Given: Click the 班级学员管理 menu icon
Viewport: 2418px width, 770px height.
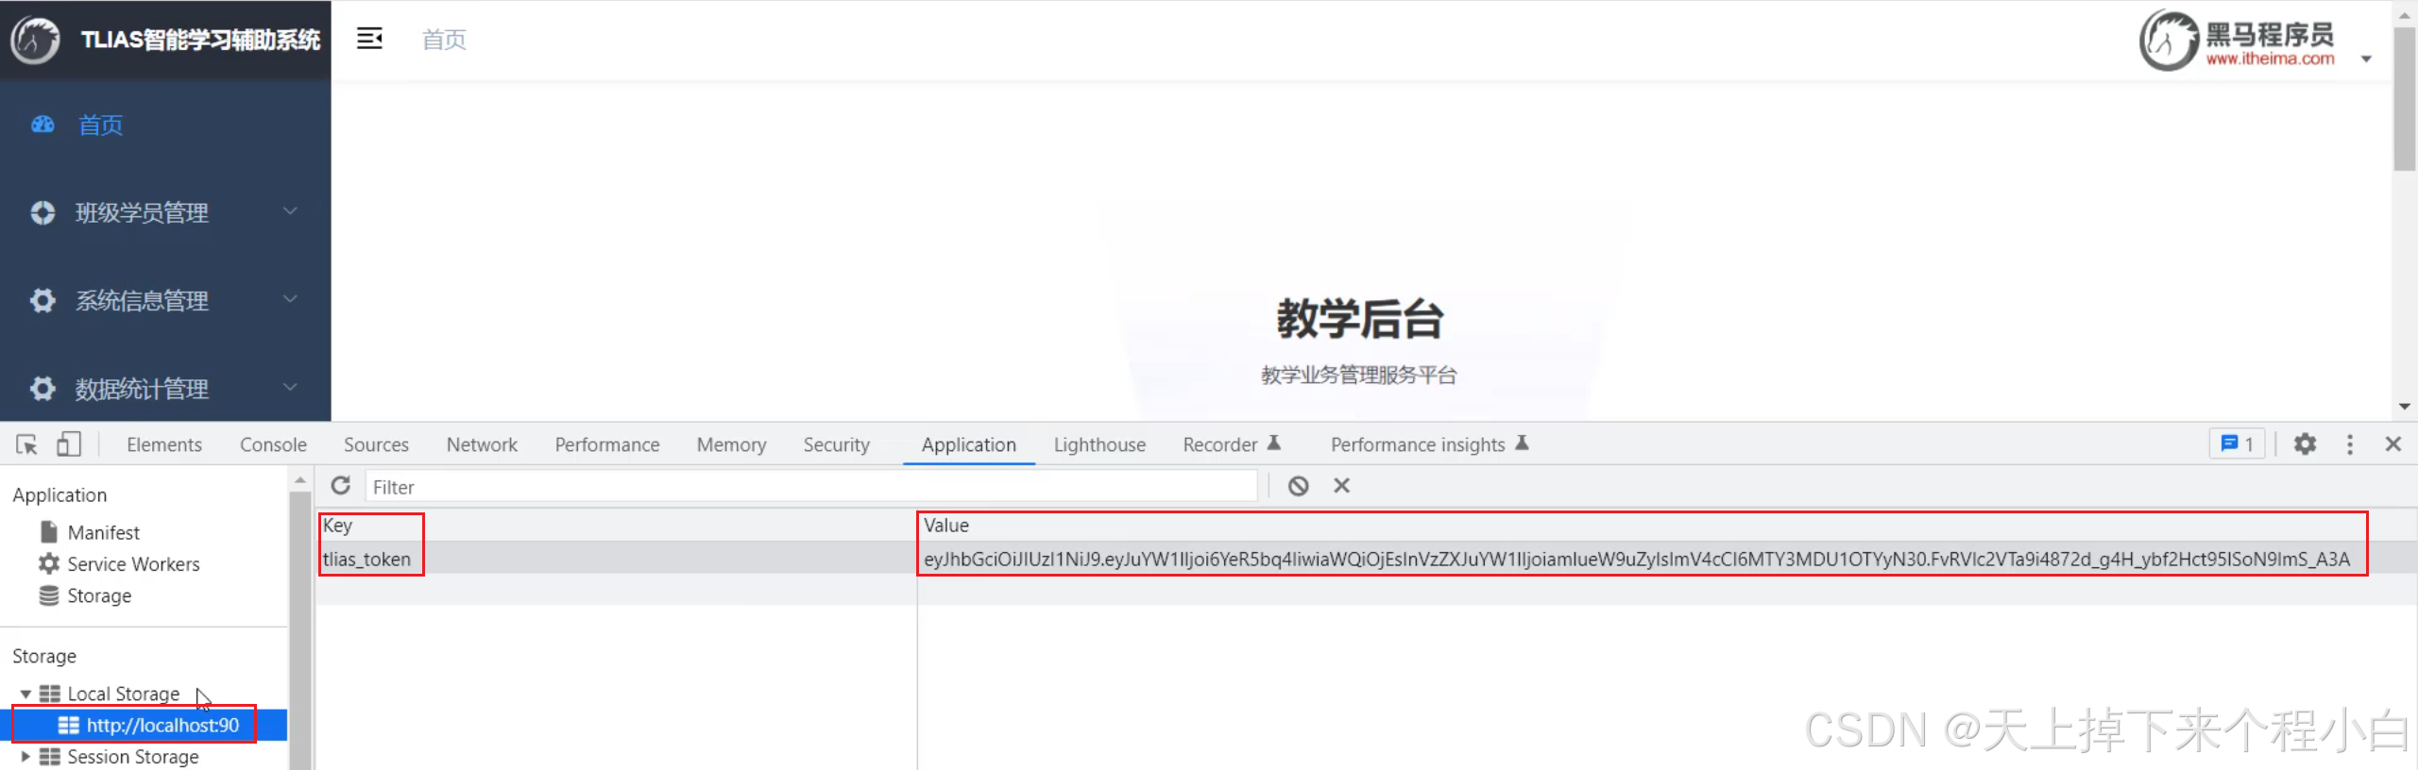Looking at the screenshot, I should point(43,212).
